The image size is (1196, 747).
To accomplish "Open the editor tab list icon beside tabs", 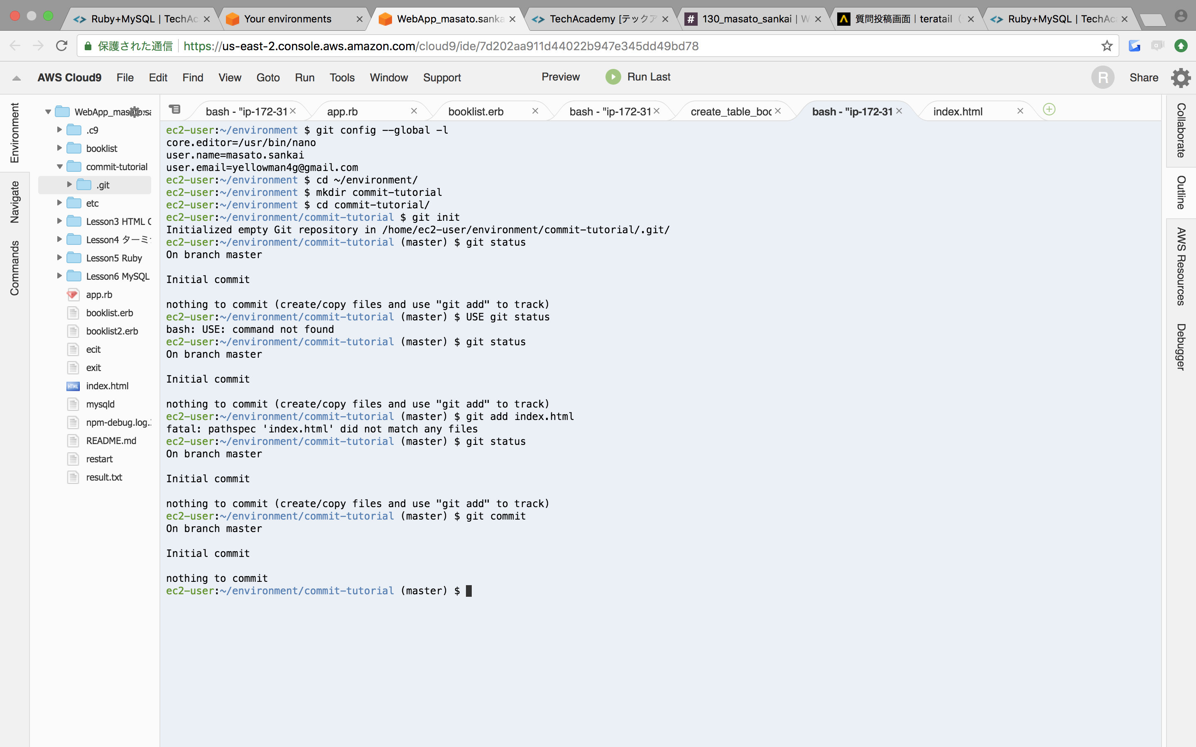I will pyautogui.click(x=175, y=109).
